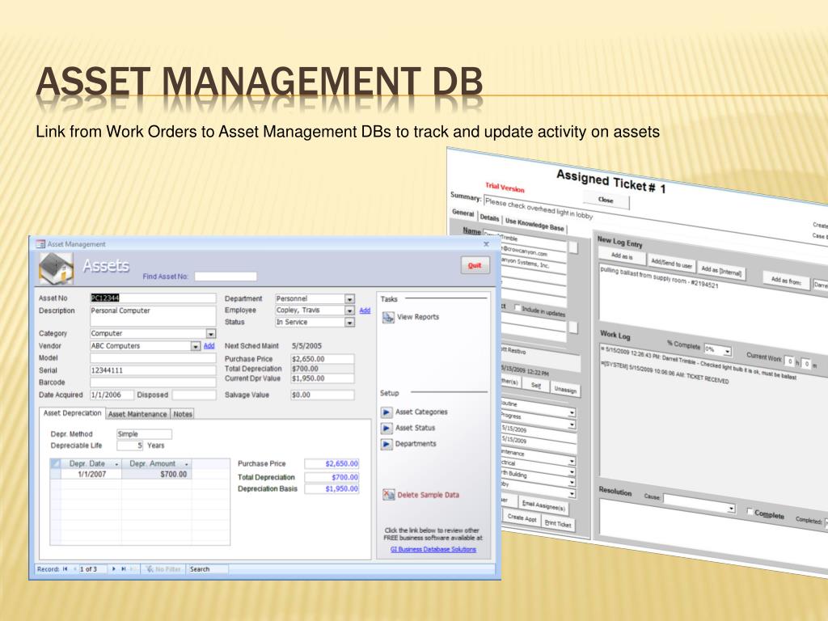The image size is (828, 621).
Task: Open the Notes tab in Assets form
Action: pos(183,415)
